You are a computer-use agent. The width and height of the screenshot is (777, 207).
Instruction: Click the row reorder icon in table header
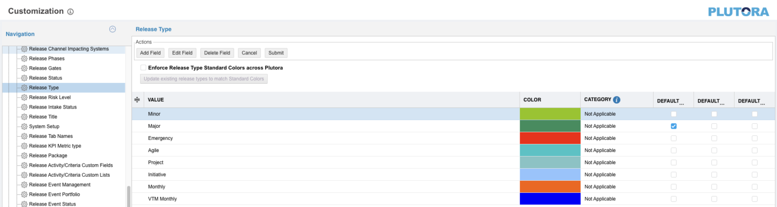(137, 100)
